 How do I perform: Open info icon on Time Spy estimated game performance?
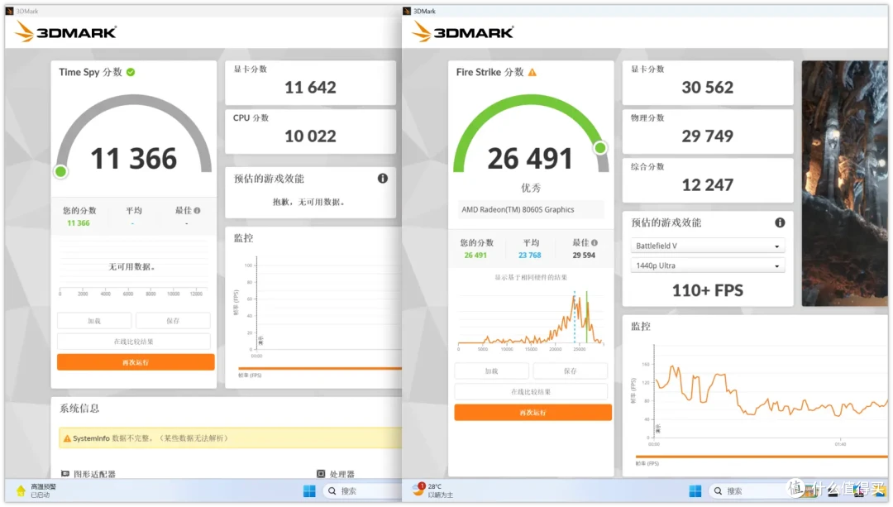click(383, 179)
